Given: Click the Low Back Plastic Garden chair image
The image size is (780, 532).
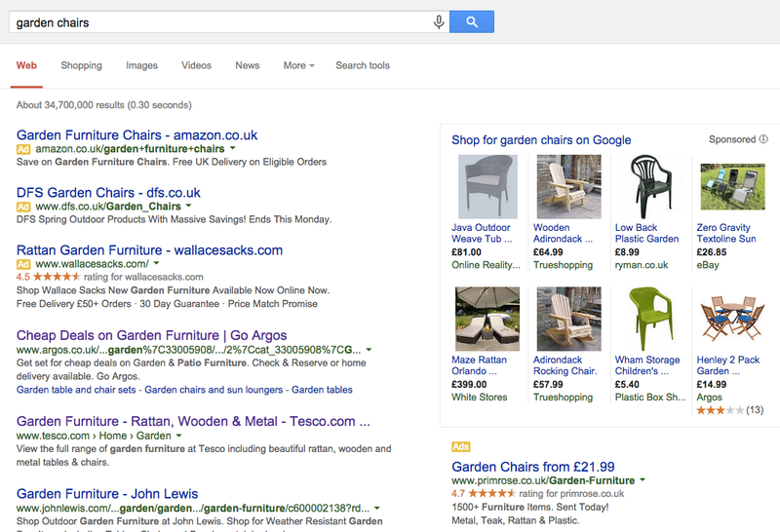Looking at the screenshot, I should (x=650, y=186).
